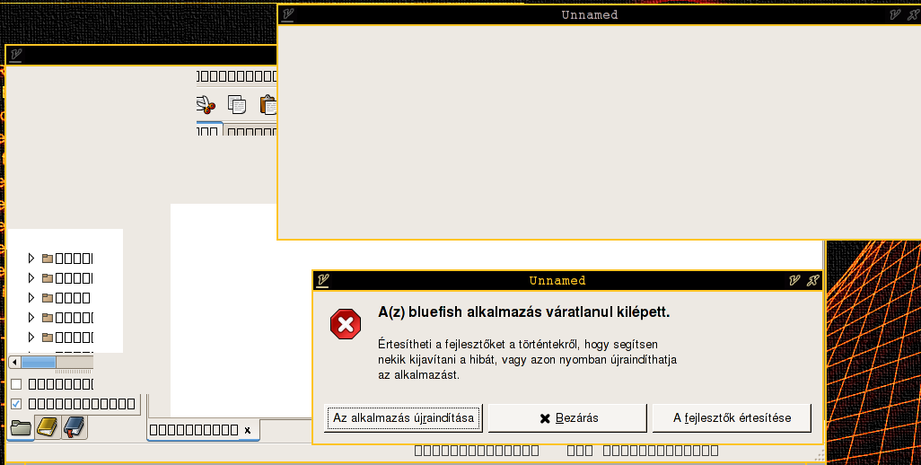This screenshot has height=465, width=921.
Task: Open the yellow book panel tab
Action: point(48,427)
